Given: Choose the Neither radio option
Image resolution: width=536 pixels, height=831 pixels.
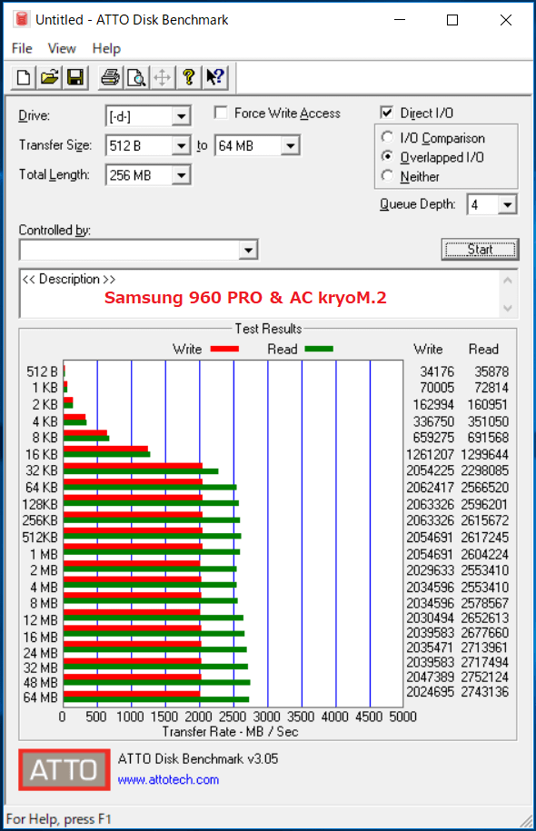Looking at the screenshot, I should click(x=388, y=176).
